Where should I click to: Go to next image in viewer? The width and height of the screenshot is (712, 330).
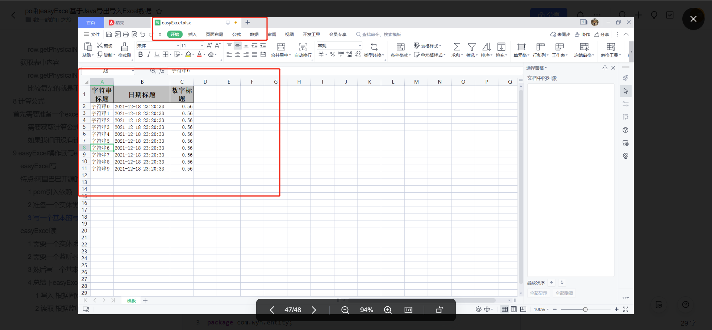314,310
